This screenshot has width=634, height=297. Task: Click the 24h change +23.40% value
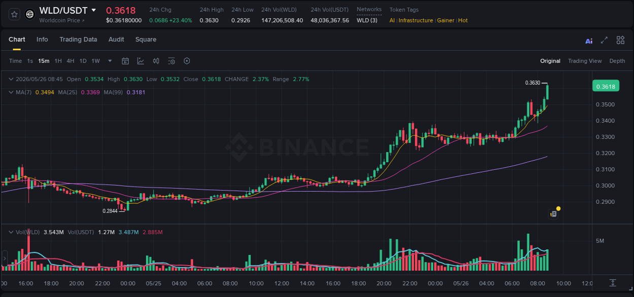182,20
